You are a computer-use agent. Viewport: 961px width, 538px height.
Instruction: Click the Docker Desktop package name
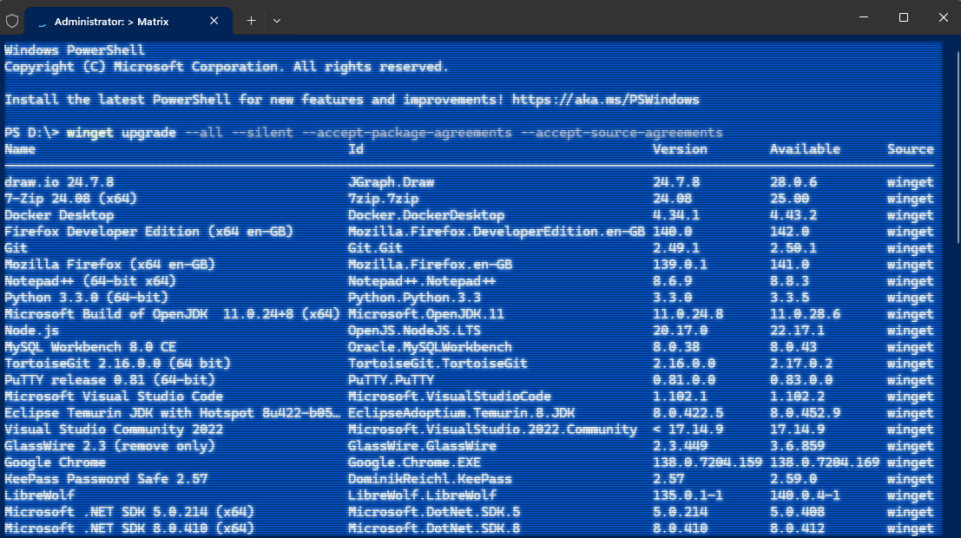pyautogui.click(x=59, y=215)
